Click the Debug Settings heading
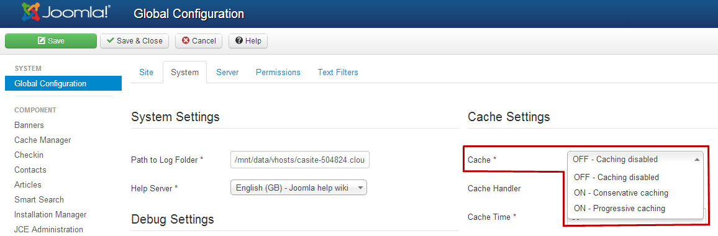The height and width of the screenshot is (236, 718). click(x=173, y=219)
